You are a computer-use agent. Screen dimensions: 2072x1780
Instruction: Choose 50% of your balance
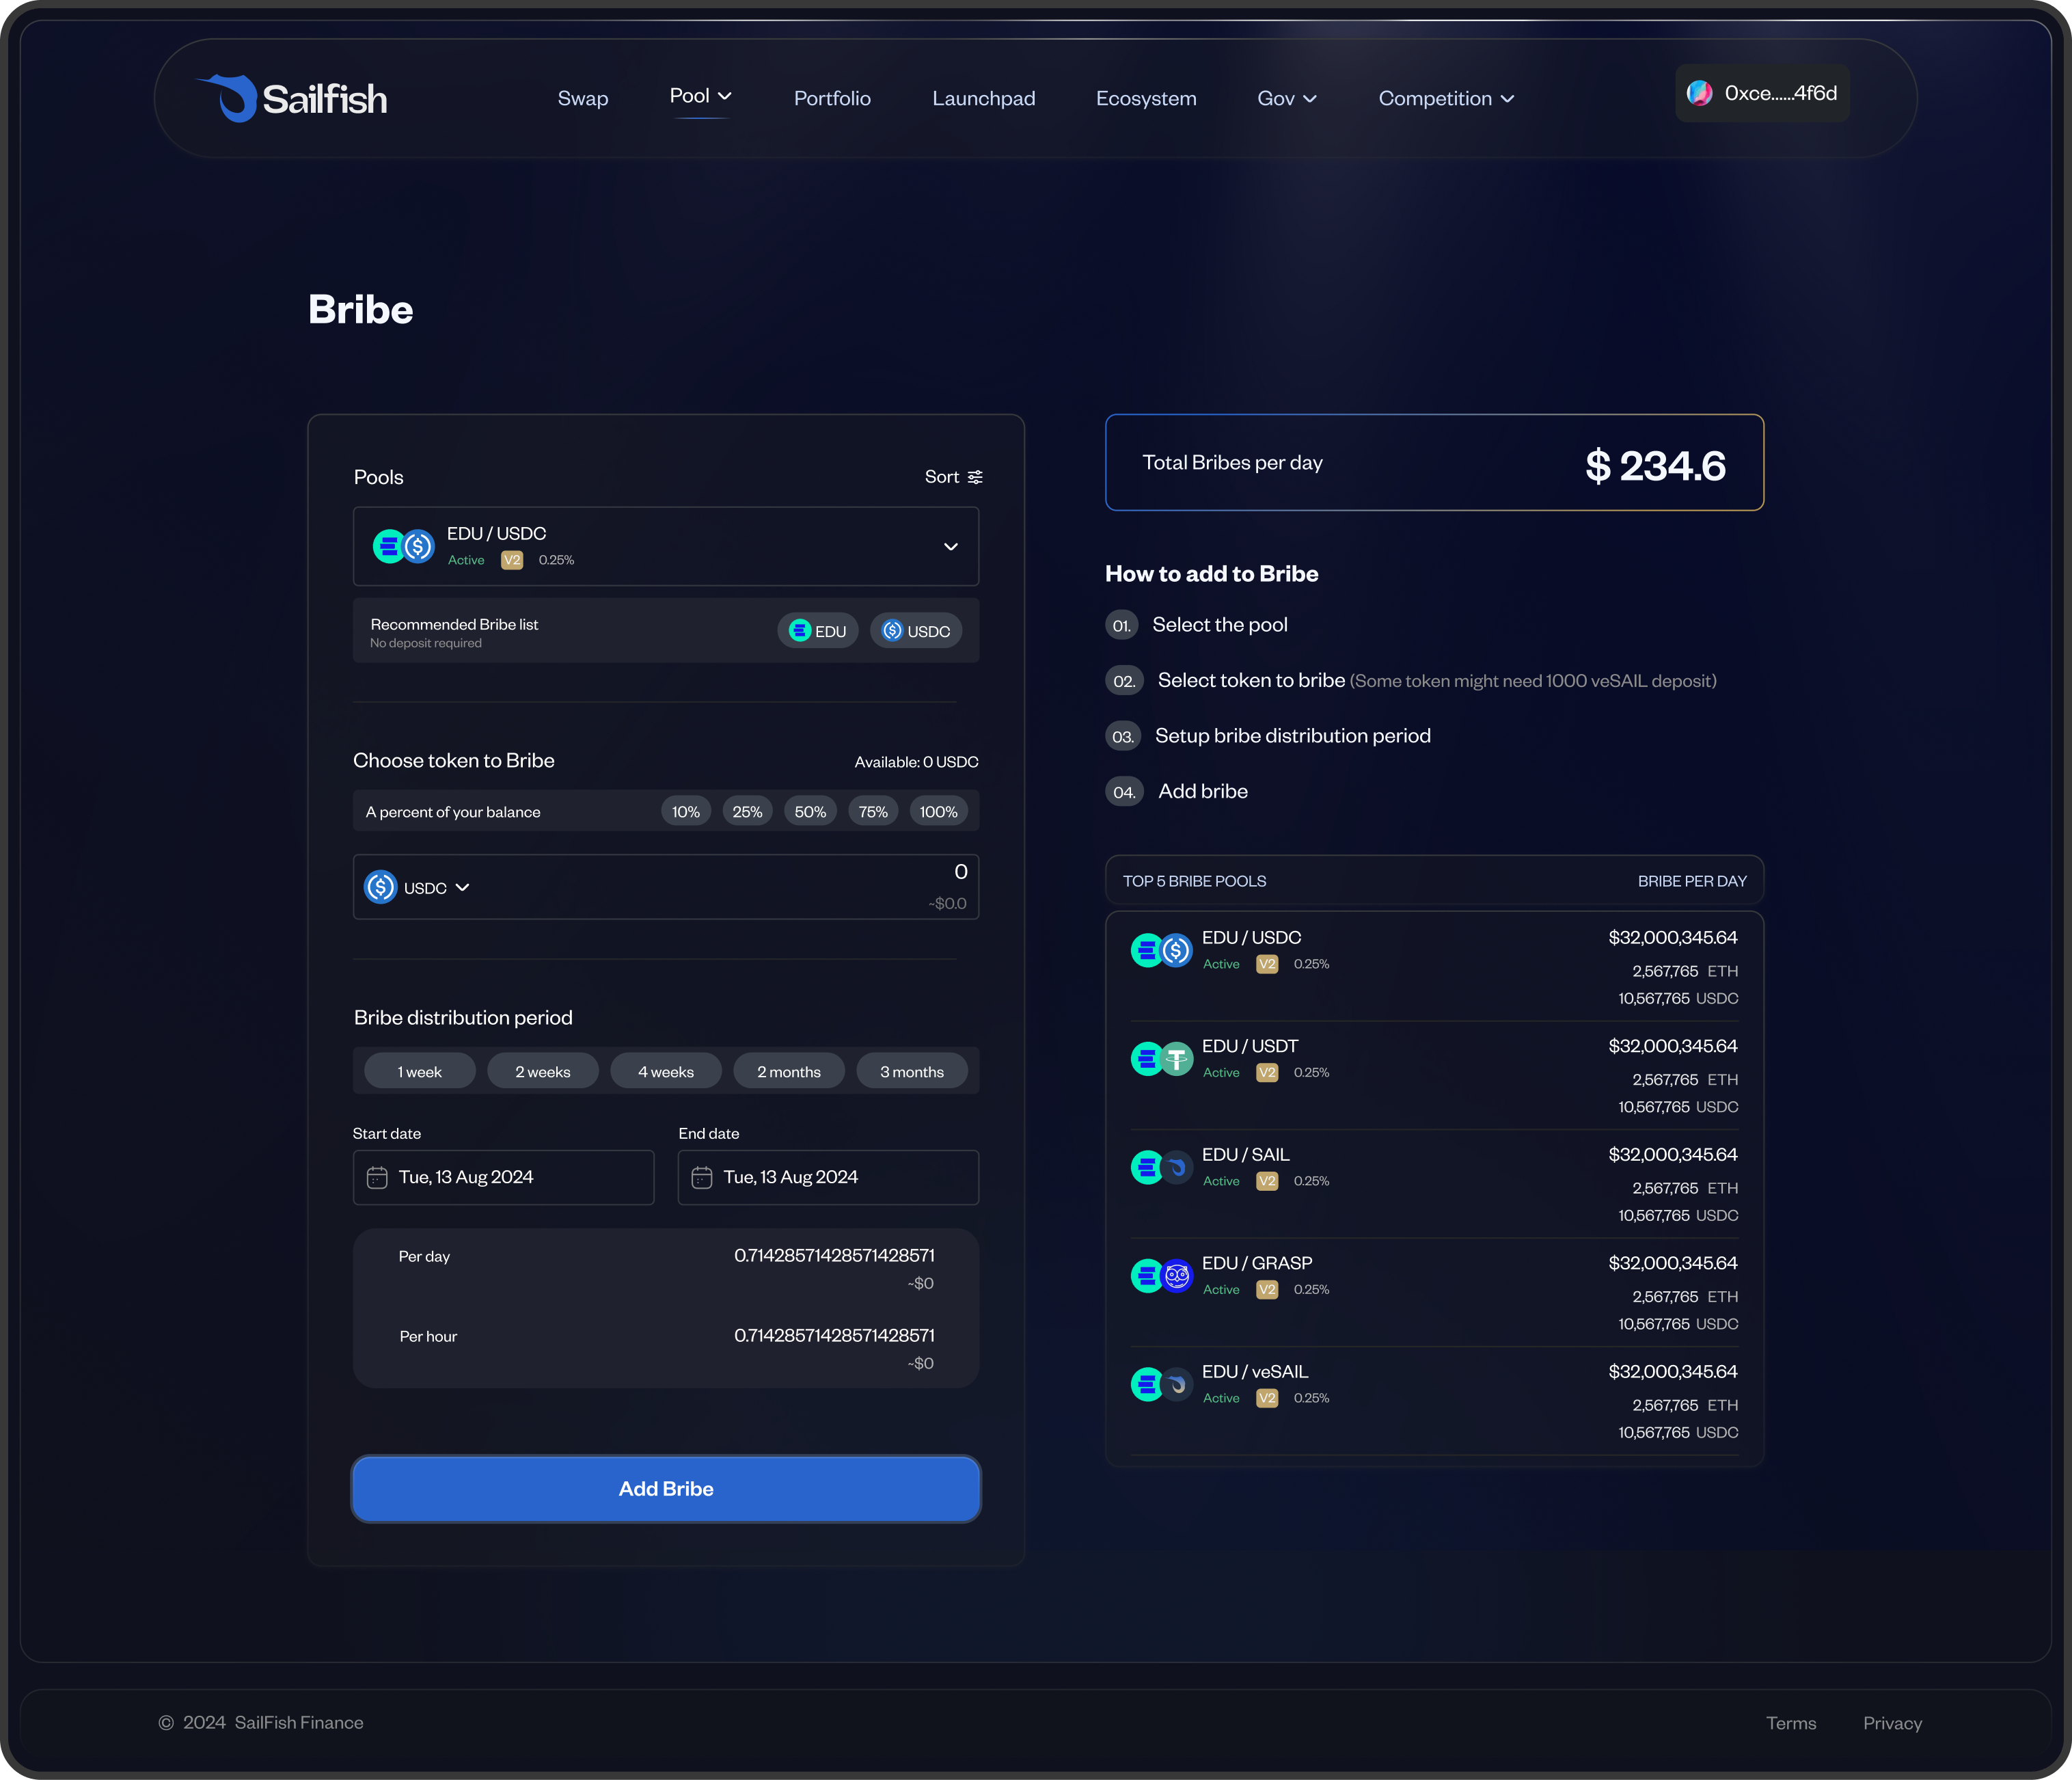click(810, 812)
